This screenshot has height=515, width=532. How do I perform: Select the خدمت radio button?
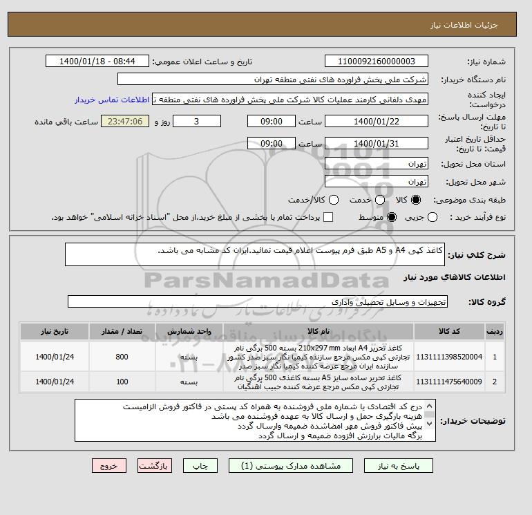[x=380, y=200]
